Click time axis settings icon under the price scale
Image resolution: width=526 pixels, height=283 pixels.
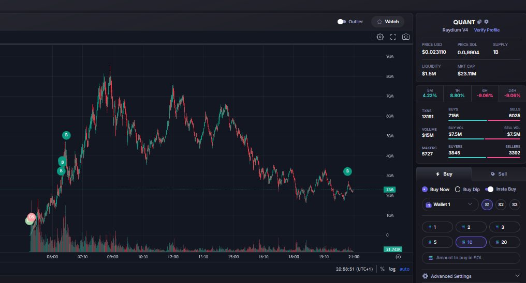click(398, 257)
